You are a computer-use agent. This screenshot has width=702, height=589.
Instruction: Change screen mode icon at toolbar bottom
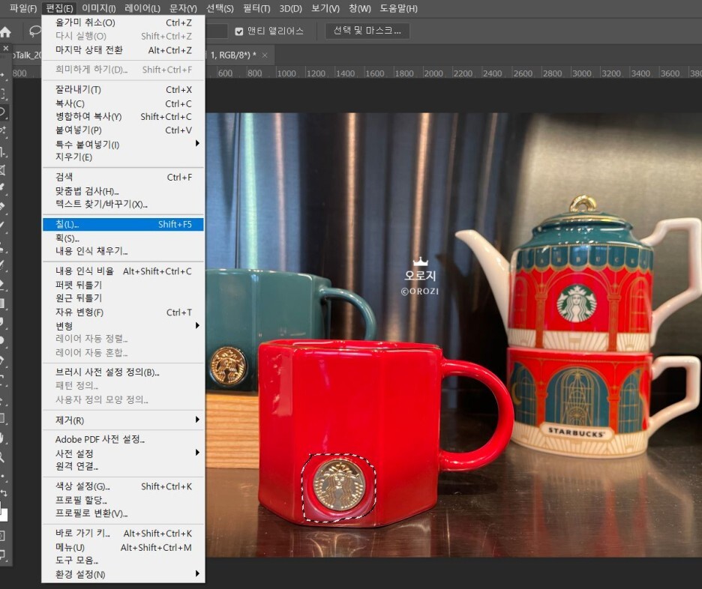click(3, 555)
